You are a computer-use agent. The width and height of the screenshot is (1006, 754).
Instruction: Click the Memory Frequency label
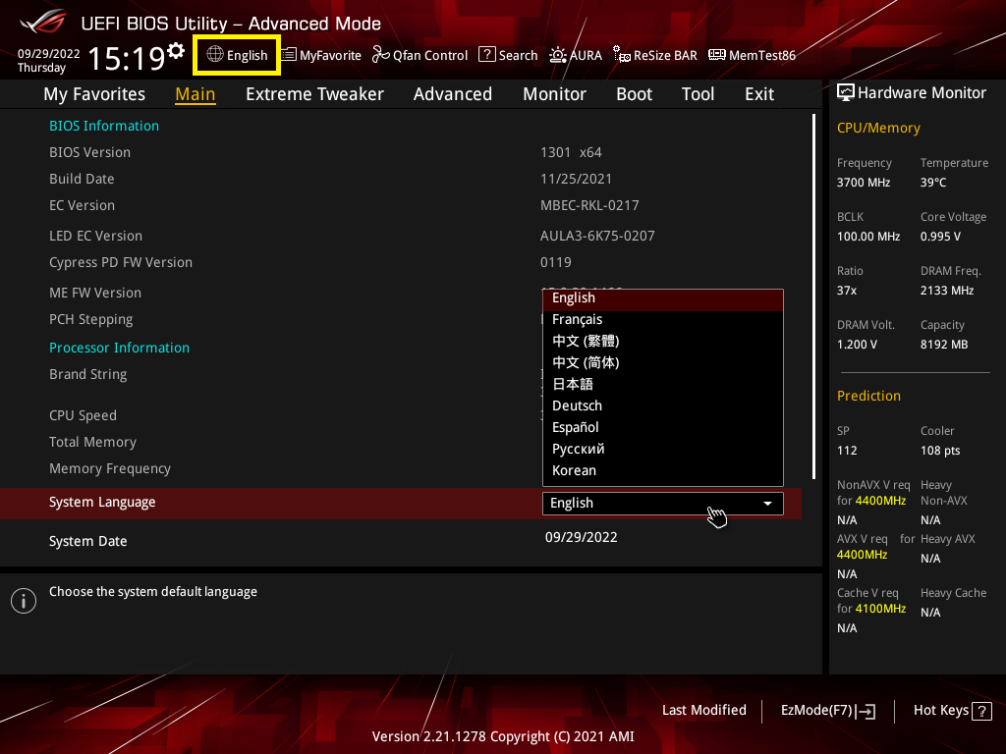click(x=110, y=468)
